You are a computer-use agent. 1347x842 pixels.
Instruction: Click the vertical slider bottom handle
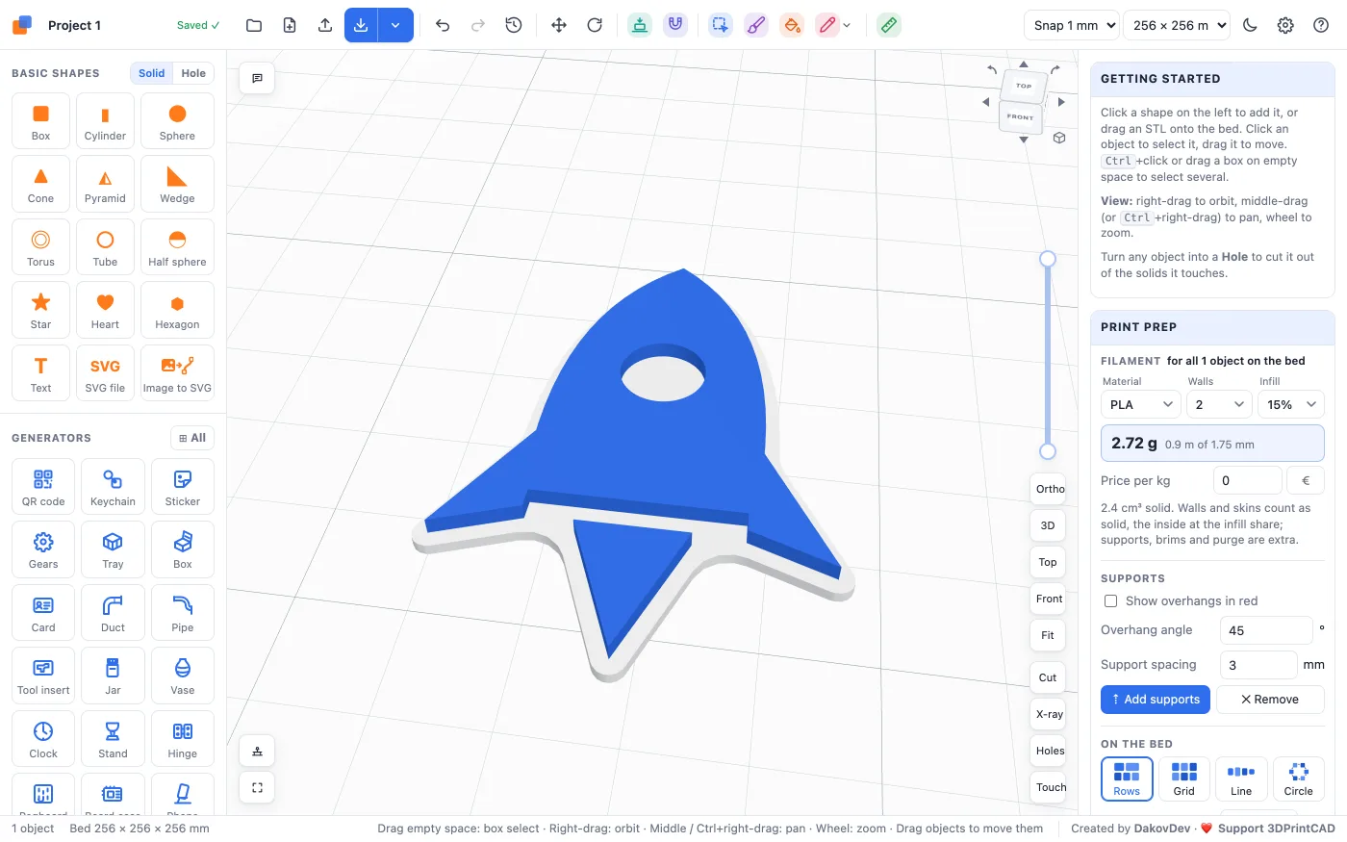point(1048,451)
